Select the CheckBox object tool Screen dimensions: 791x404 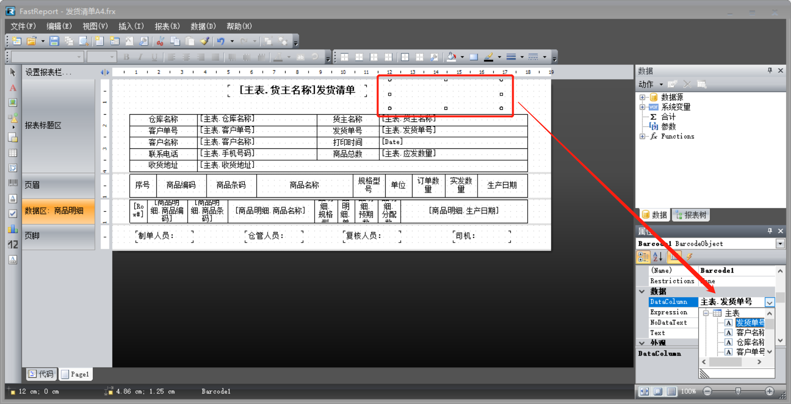pos(13,213)
